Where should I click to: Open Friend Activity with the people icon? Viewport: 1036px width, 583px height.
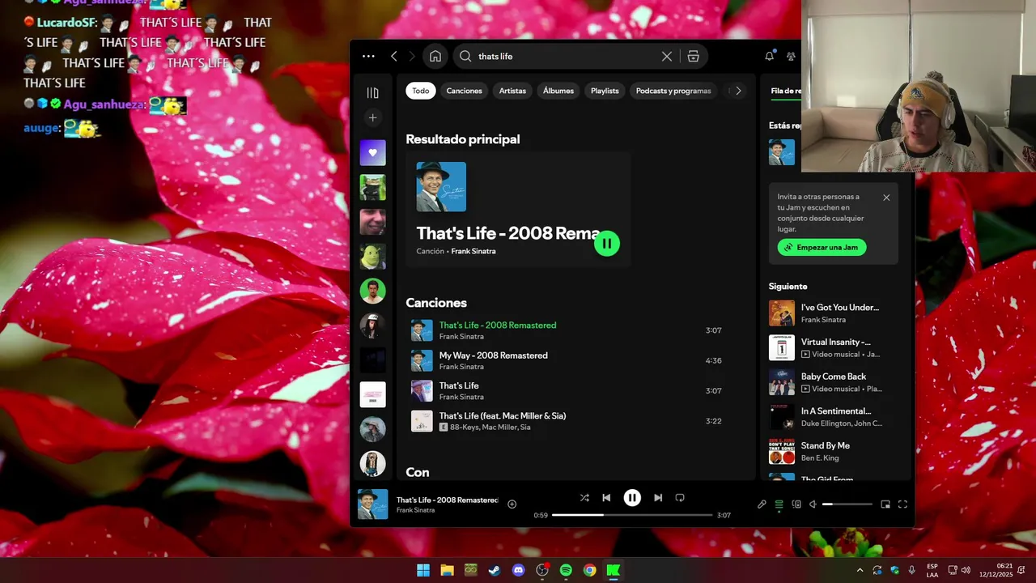click(792, 56)
